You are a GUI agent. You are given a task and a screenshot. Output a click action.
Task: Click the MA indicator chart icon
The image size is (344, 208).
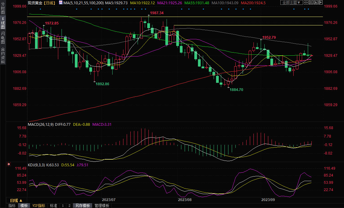[61, 3]
